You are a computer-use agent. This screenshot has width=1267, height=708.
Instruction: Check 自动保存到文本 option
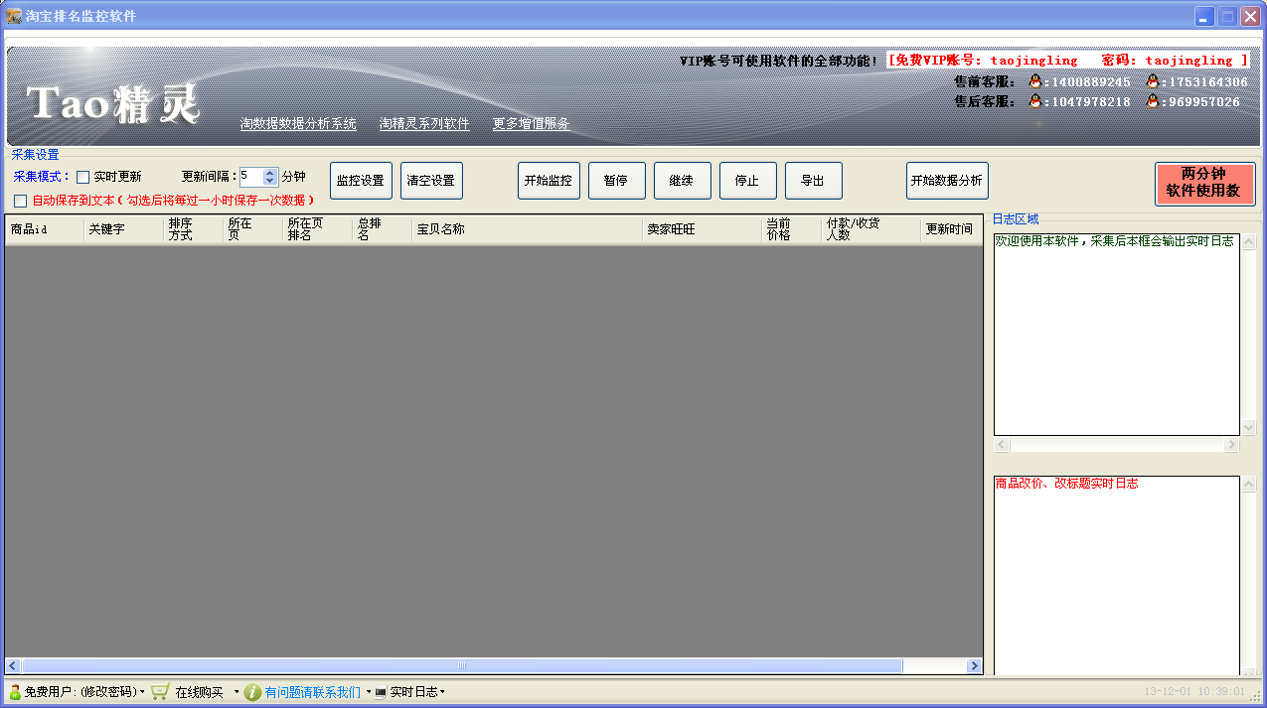click(21, 201)
